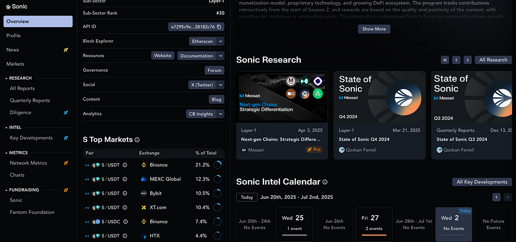Click the rocket icon next to Network Metrics
The width and height of the screenshot is (516, 242).
point(66,163)
